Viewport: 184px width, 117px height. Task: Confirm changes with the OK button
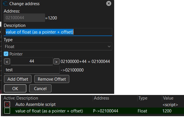click(15, 88)
